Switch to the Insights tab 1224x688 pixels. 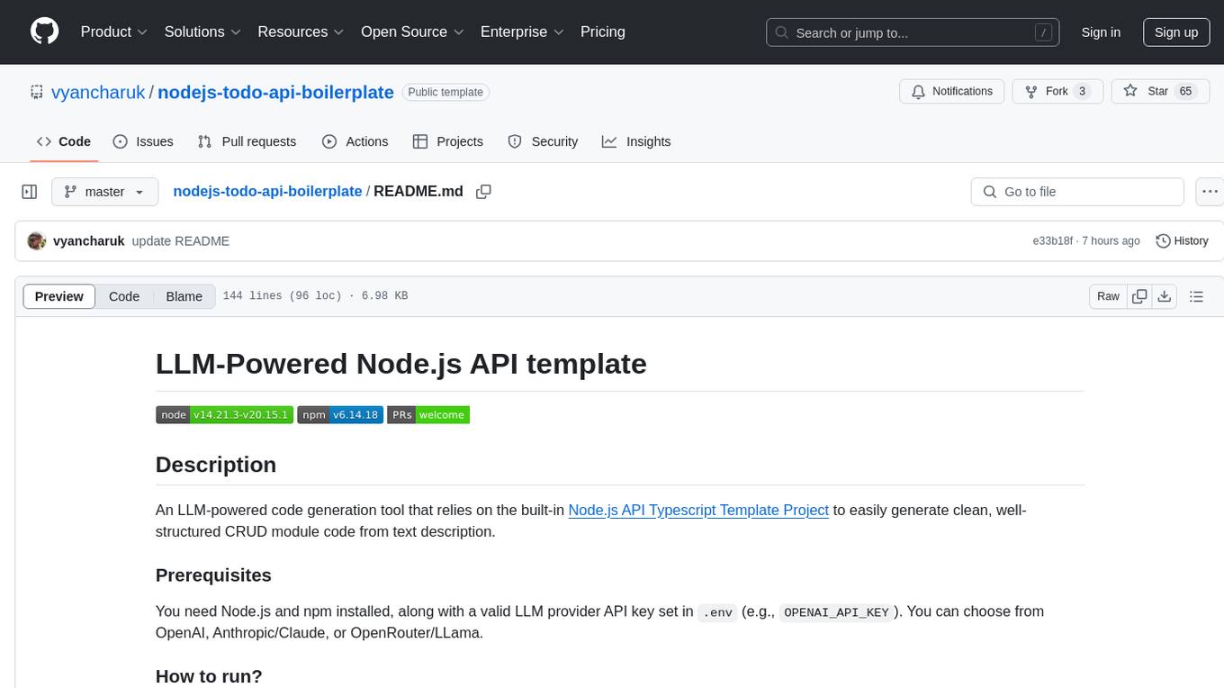tap(636, 141)
